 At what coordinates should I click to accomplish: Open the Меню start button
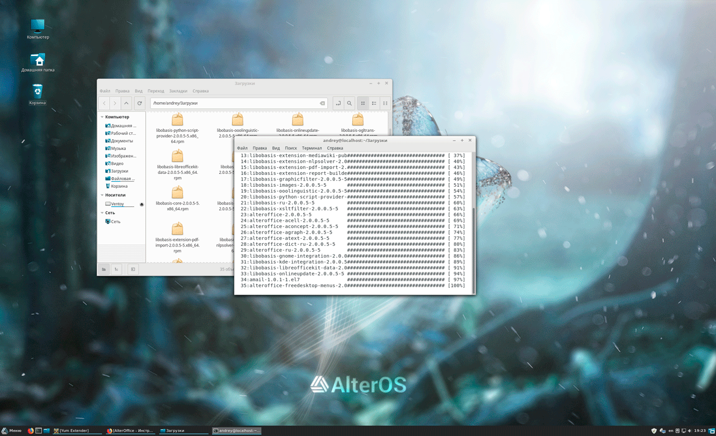pyautogui.click(x=12, y=430)
